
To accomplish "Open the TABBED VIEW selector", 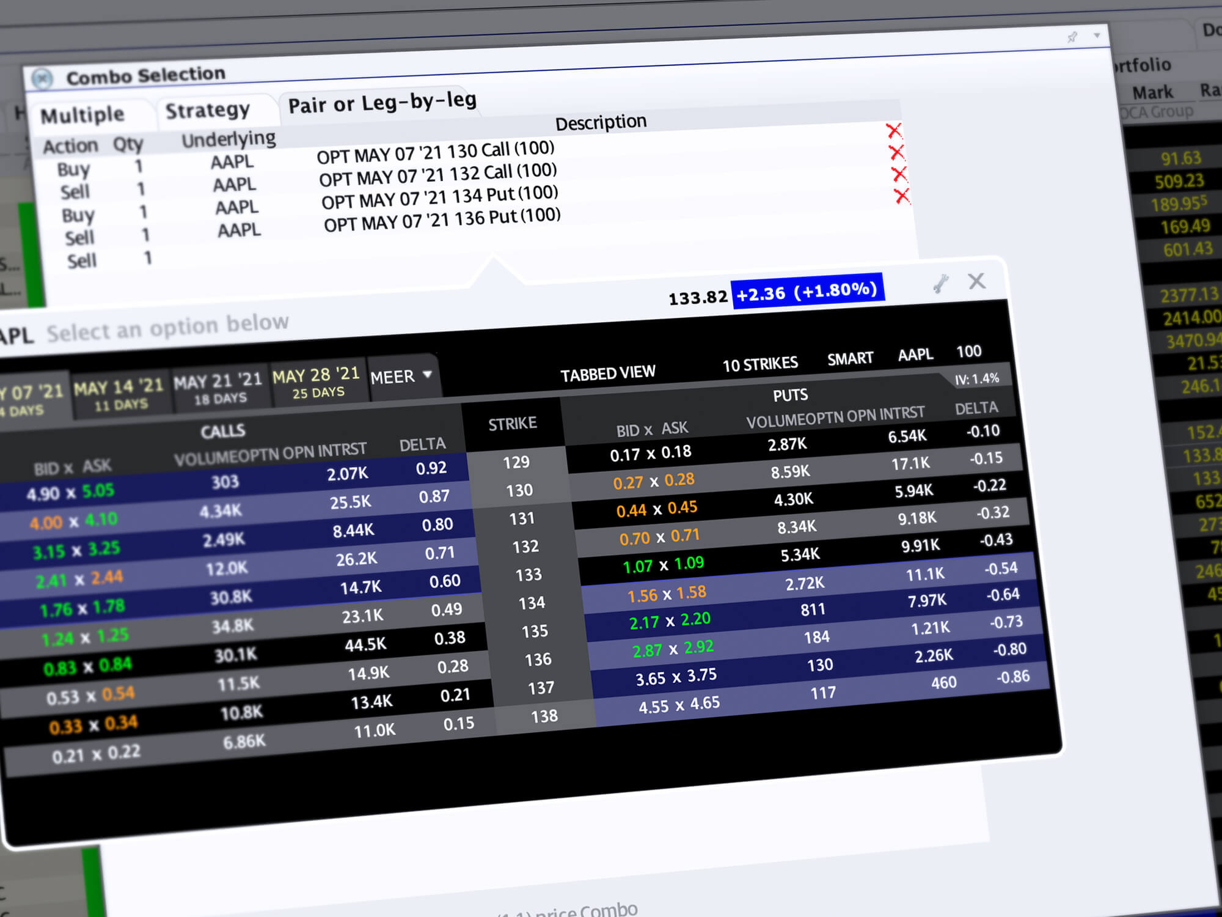I will (x=608, y=374).
